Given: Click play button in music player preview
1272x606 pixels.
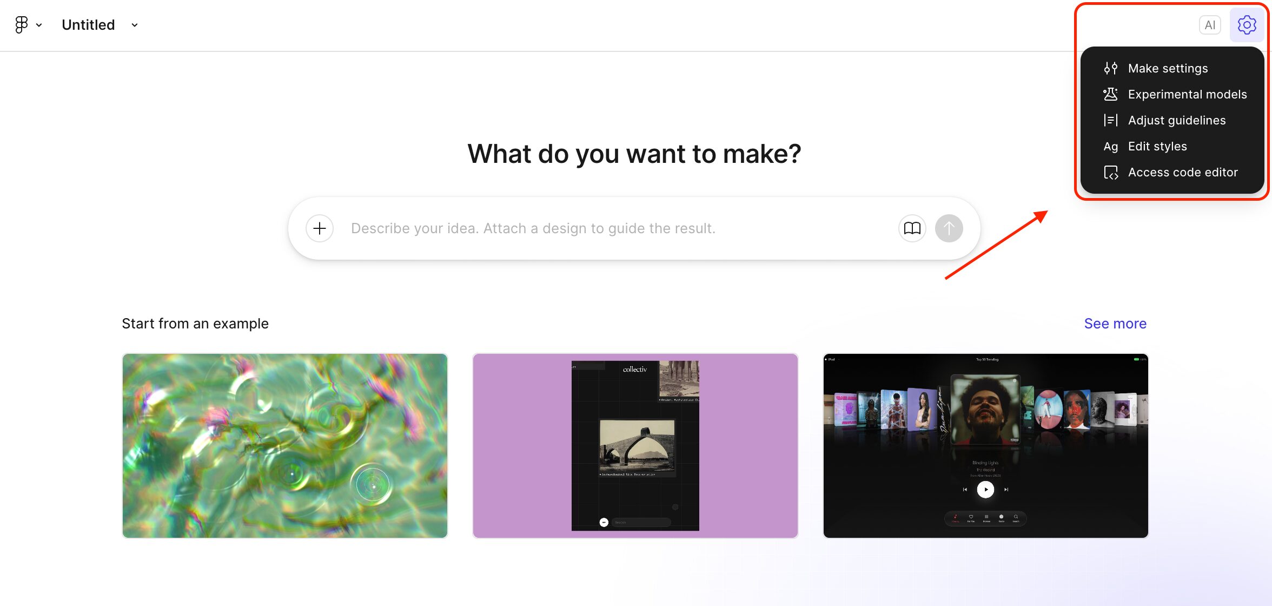Looking at the screenshot, I should tap(985, 489).
